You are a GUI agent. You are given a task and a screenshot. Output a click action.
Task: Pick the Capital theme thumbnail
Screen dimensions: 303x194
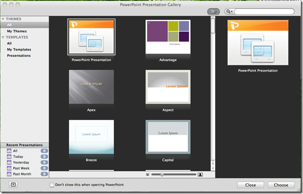tap(168, 137)
